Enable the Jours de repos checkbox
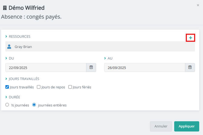This screenshot has height=135, width=203. point(39,87)
